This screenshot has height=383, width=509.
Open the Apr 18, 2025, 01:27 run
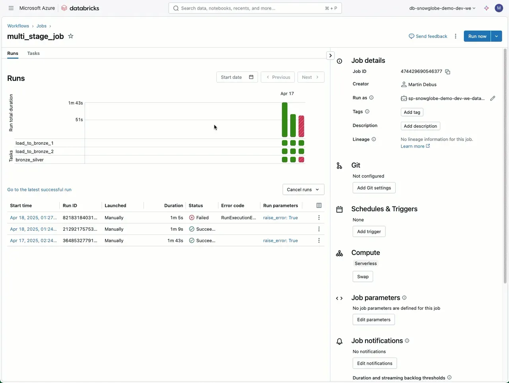point(33,218)
